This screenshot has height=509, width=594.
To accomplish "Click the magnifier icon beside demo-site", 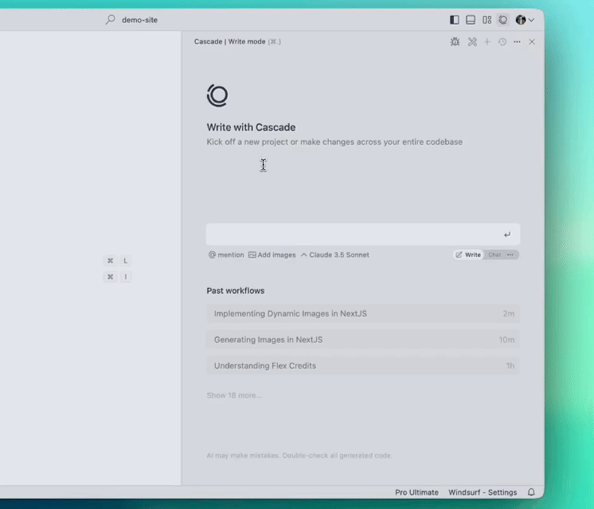I will point(110,20).
